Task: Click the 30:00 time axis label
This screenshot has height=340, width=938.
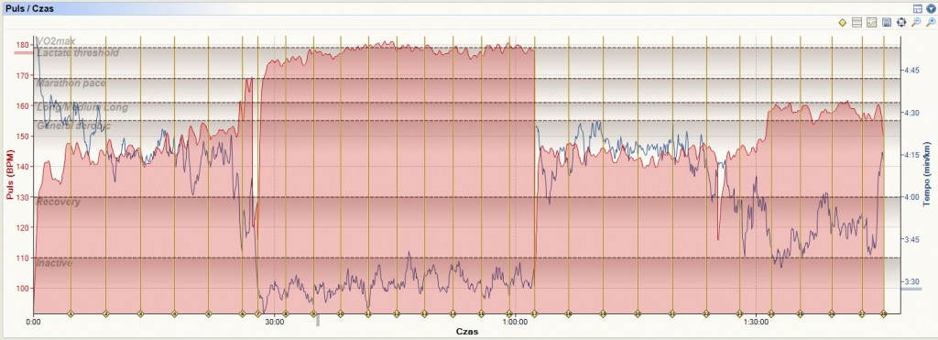Action: [274, 322]
